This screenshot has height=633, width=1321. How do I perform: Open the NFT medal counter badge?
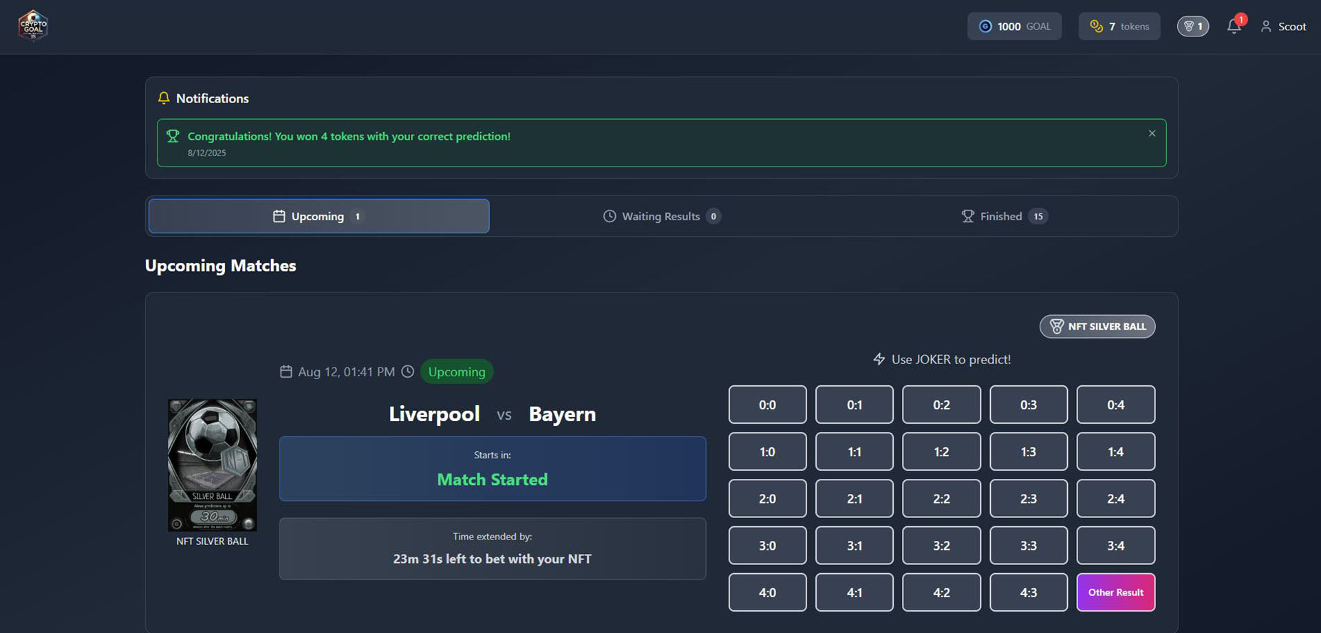point(1192,26)
